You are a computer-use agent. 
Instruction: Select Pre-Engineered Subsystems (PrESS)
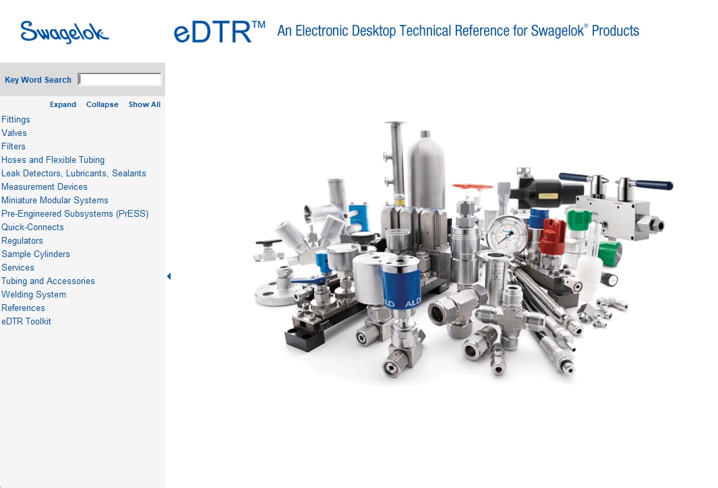[75, 213]
